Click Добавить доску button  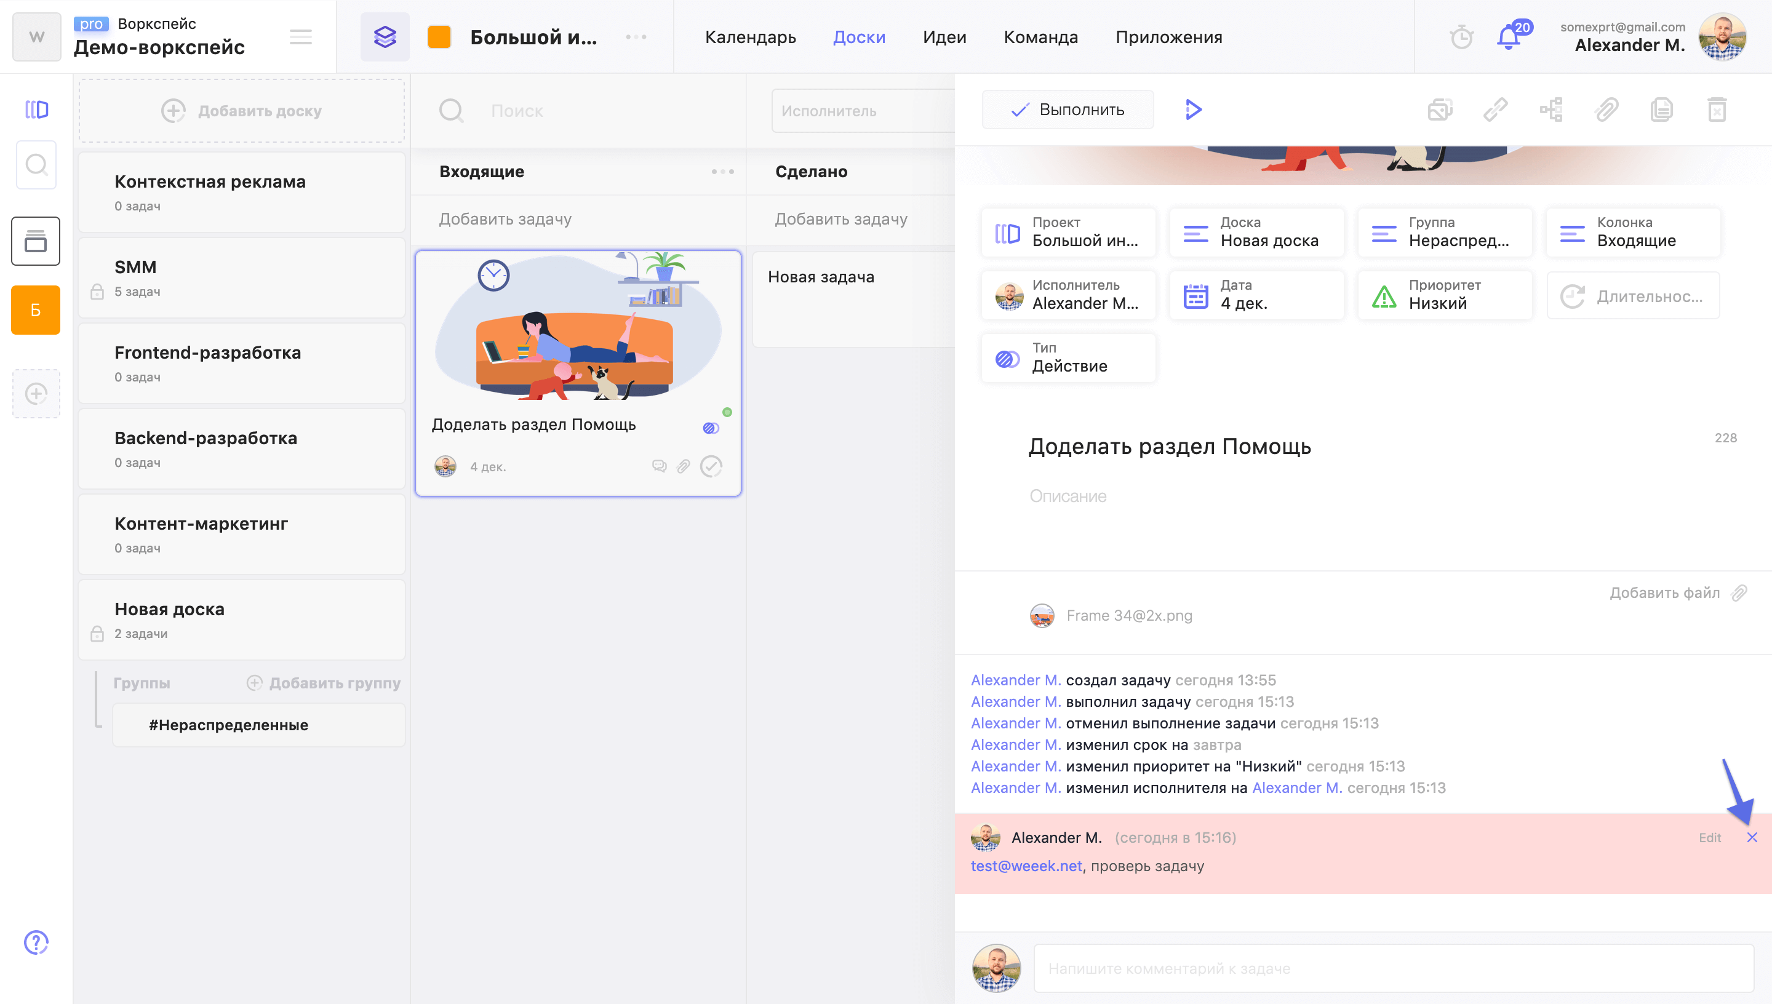[242, 110]
